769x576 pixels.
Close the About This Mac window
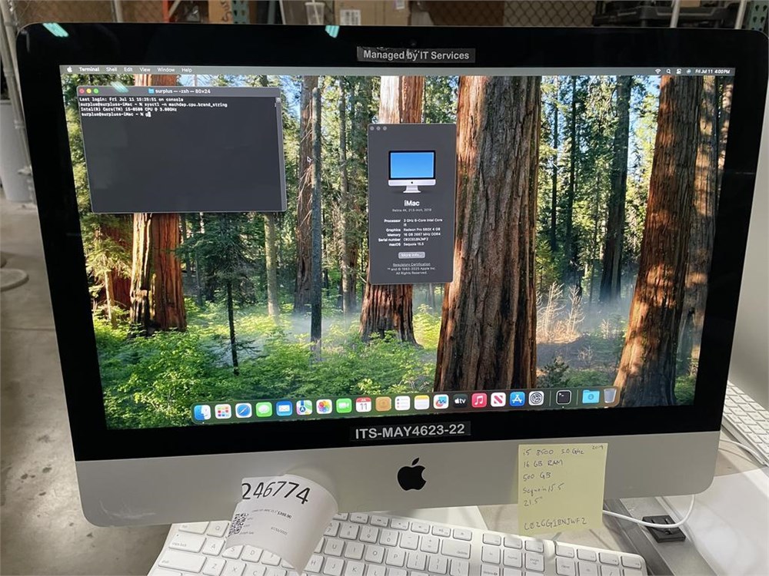click(372, 128)
